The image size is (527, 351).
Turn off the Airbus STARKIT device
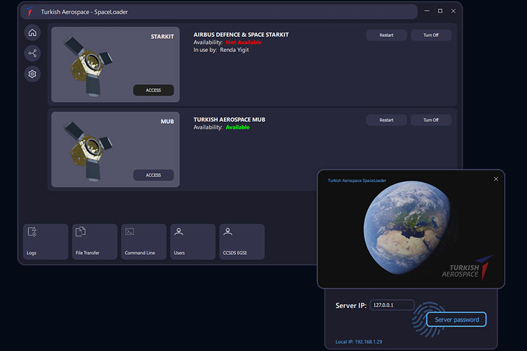431,35
